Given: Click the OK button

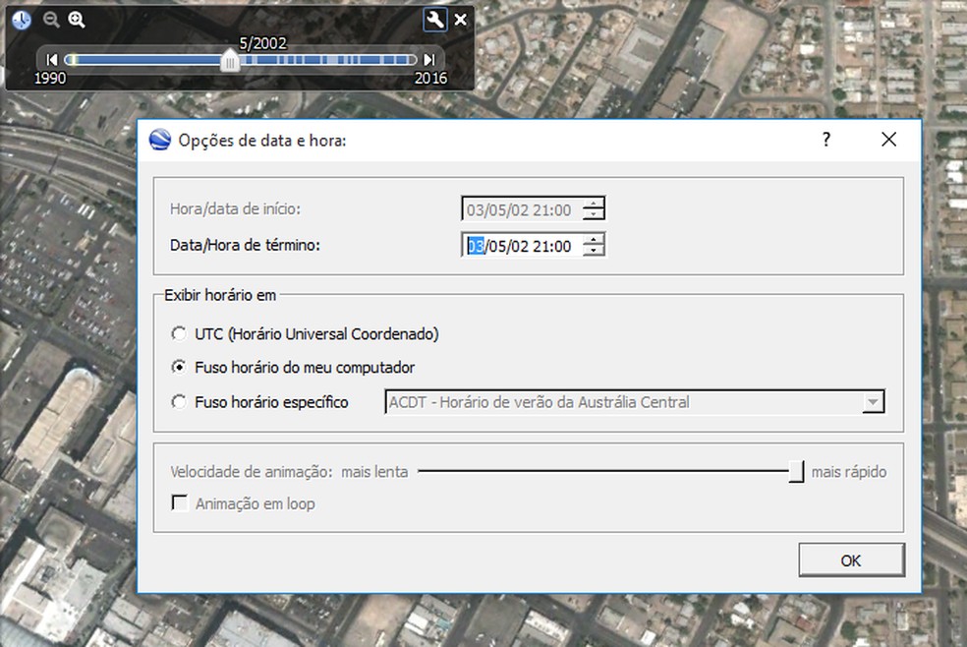Looking at the screenshot, I should [x=851, y=560].
